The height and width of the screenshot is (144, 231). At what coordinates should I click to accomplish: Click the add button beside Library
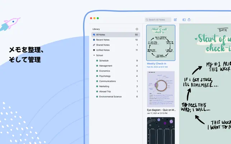pos(137,29)
